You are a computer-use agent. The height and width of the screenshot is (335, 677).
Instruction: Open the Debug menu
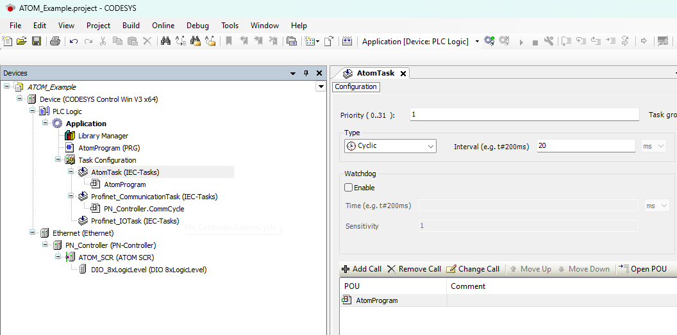[x=197, y=26]
